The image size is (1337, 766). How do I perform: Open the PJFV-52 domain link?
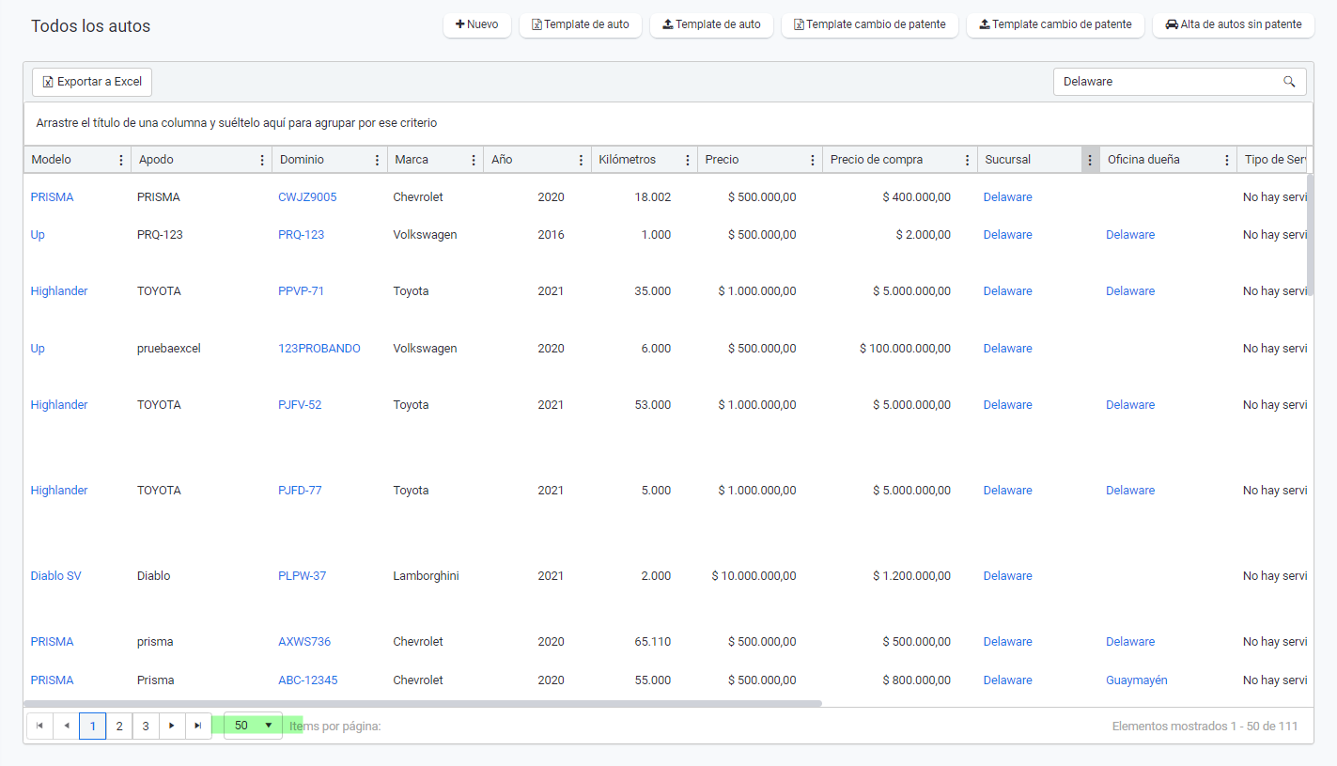(x=300, y=405)
